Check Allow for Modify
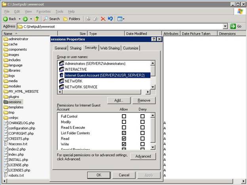247x185 pixels. [x=124, y=122]
